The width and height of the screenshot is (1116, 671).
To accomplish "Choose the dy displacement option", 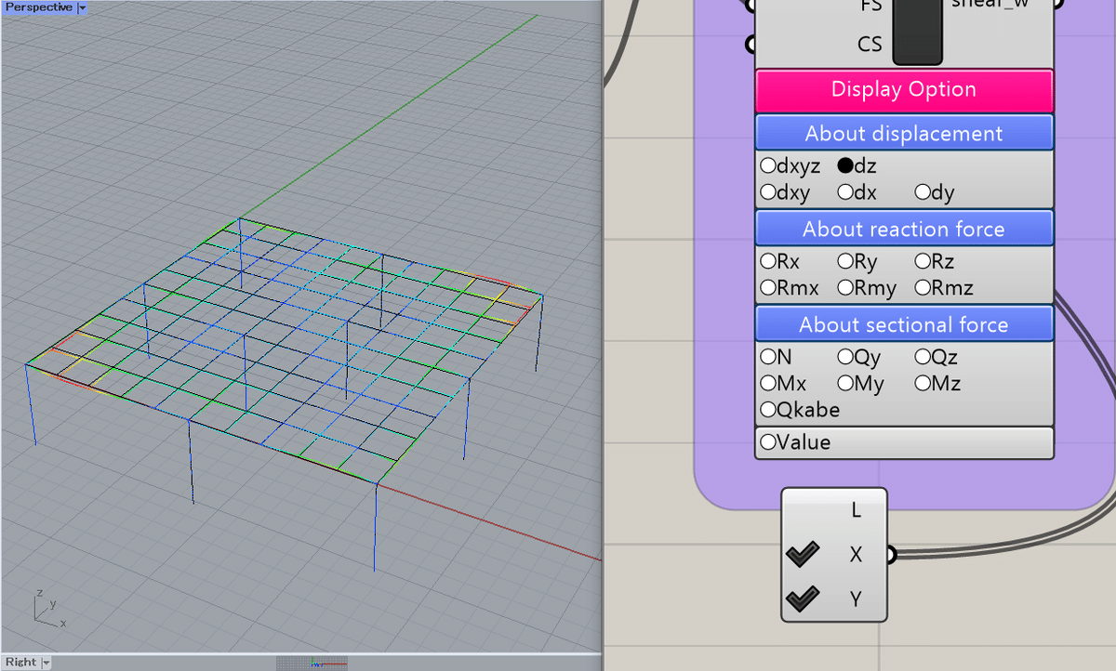I will (x=923, y=192).
